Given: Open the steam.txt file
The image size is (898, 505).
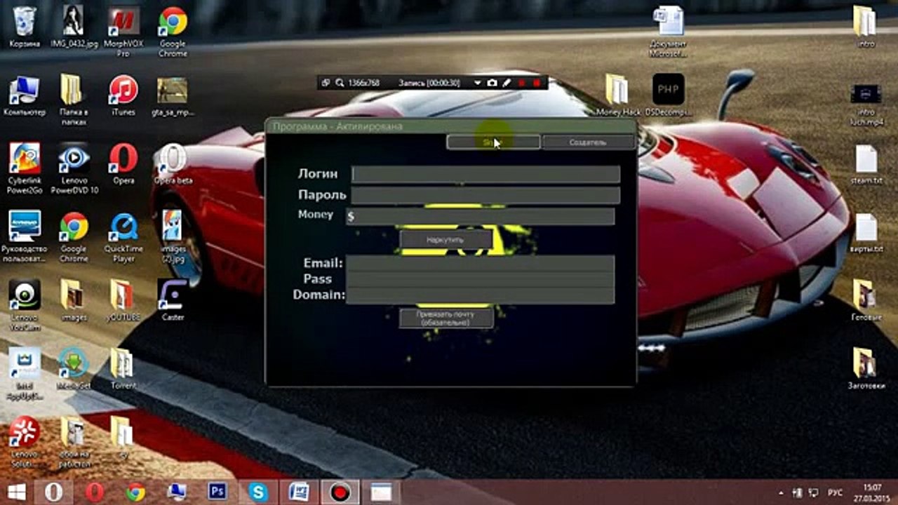Looking at the screenshot, I should coord(866,163).
